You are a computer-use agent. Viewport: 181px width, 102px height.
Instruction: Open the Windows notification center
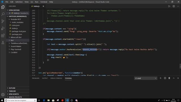point(178,100)
